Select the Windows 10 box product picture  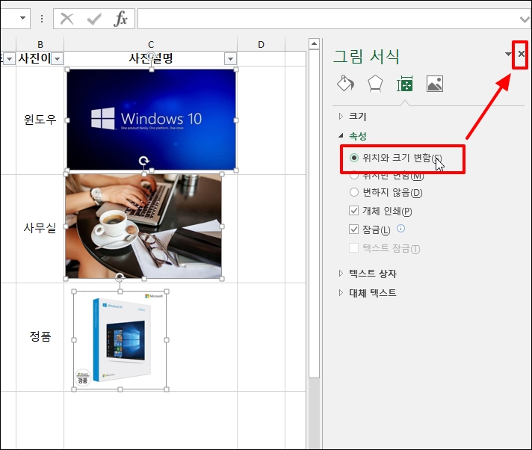tap(120, 340)
